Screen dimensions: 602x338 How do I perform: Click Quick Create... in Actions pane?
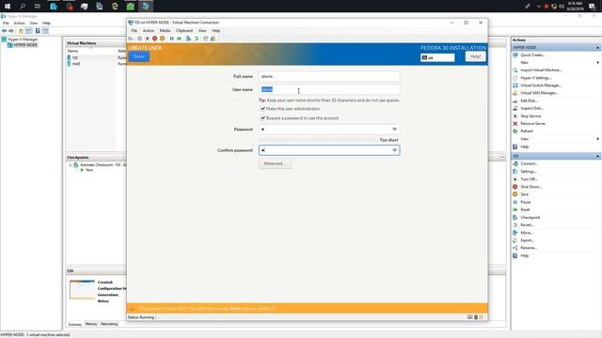[532, 55]
